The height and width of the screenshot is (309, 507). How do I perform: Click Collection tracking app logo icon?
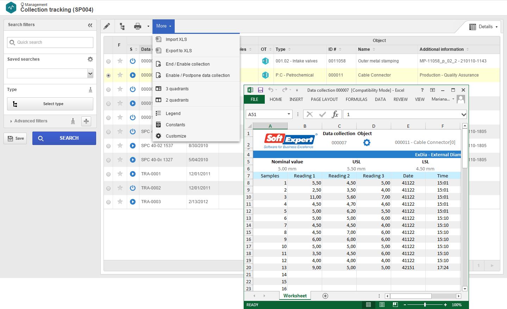pyautogui.click(x=11, y=8)
